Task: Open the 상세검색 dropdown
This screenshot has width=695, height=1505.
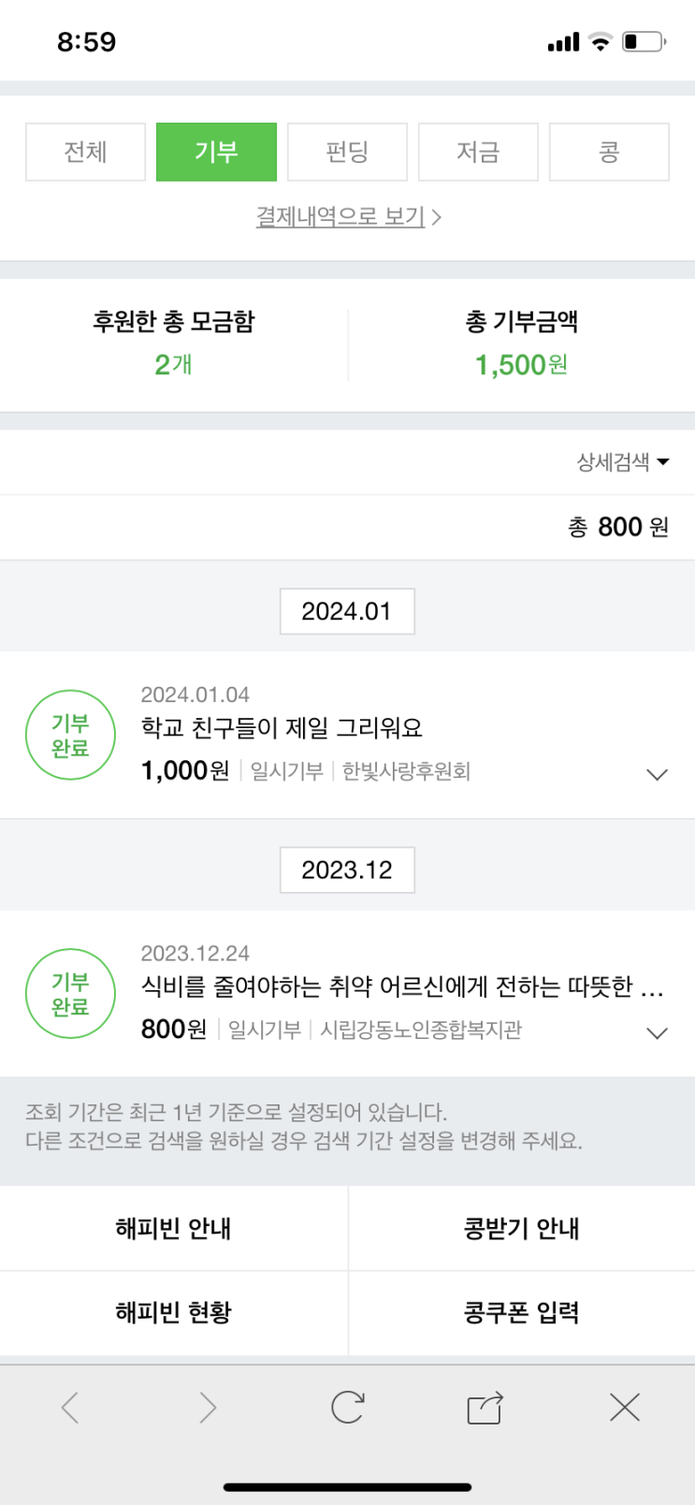Action: (x=622, y=461)
